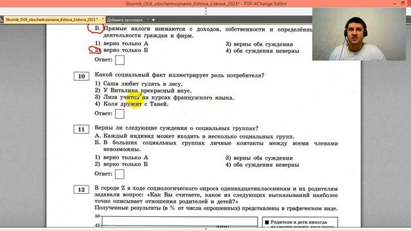The image size is (411, 231).
Task: Switch to the Sbornik_OGE_obschestvoznanie document tab
Action: pyautogui.click(x=52, y=20)
